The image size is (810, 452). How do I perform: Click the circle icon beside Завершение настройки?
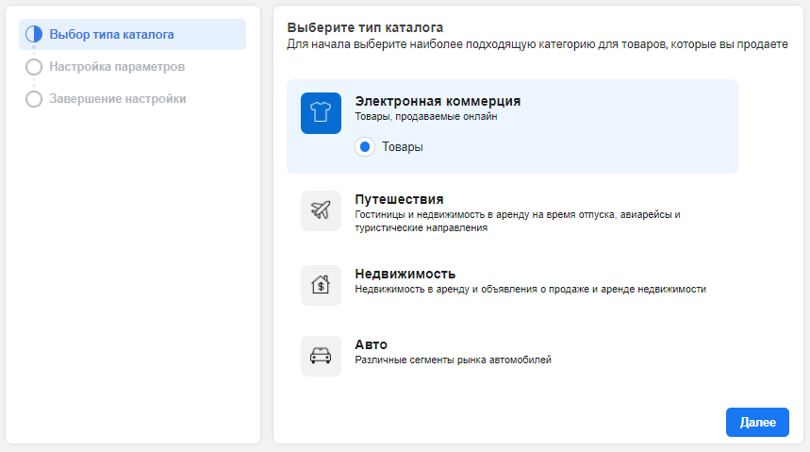tap(34, 99)
